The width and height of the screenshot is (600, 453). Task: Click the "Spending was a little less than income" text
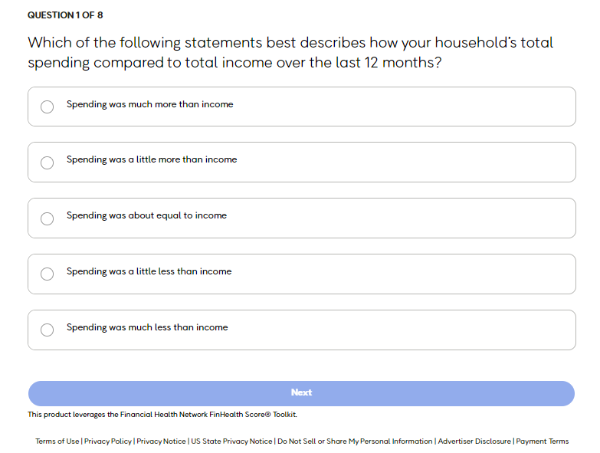149,271
